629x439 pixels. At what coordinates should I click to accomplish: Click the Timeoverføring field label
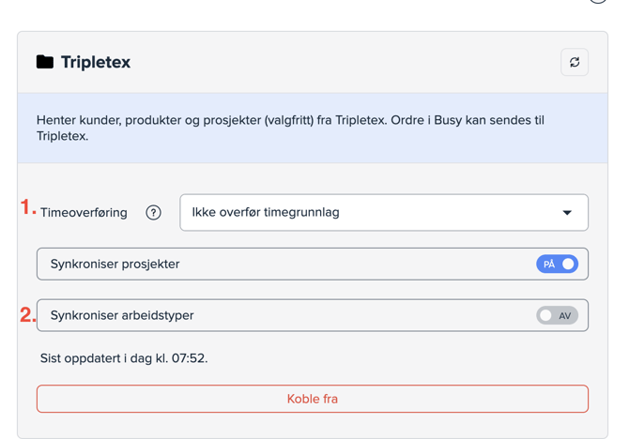84,213
